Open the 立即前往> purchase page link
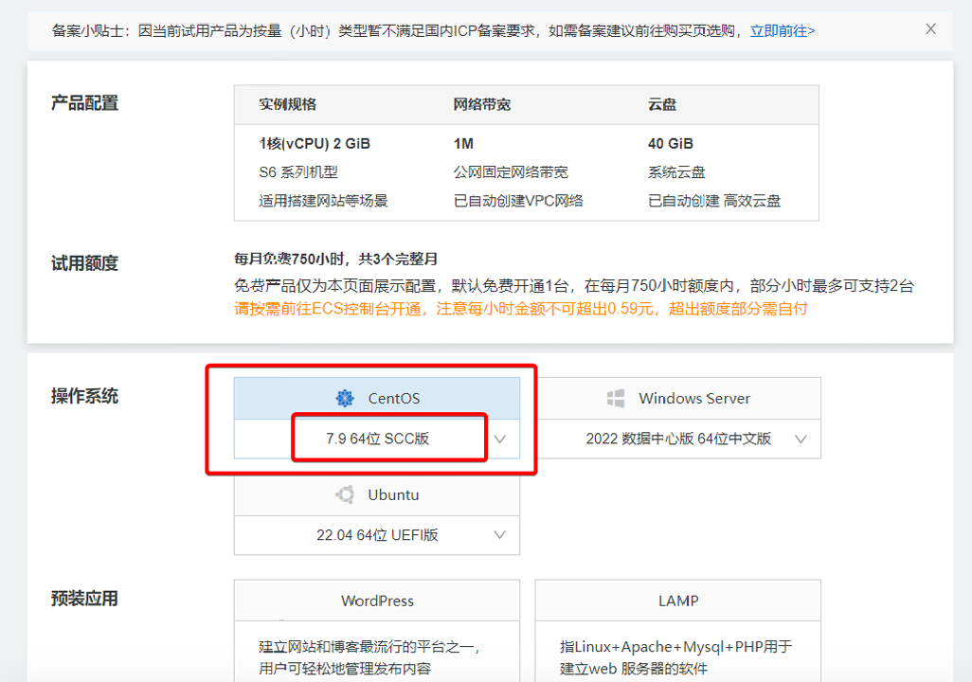972x682 pixels. (x=783, y=31)
